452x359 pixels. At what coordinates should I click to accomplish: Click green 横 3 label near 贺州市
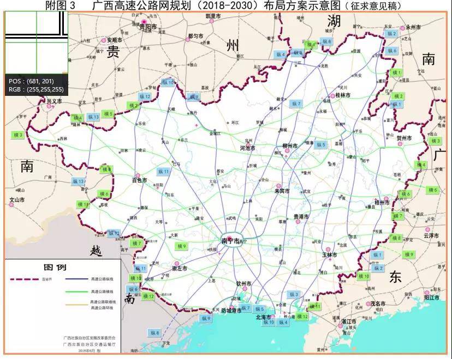(435, 141)
